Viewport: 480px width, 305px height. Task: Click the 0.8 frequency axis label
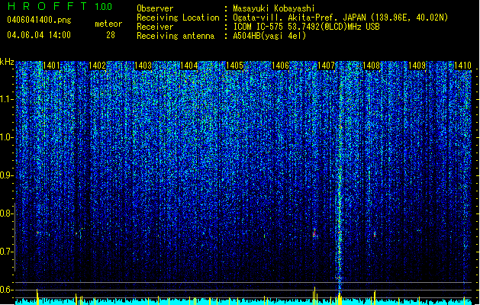point(7,213)
